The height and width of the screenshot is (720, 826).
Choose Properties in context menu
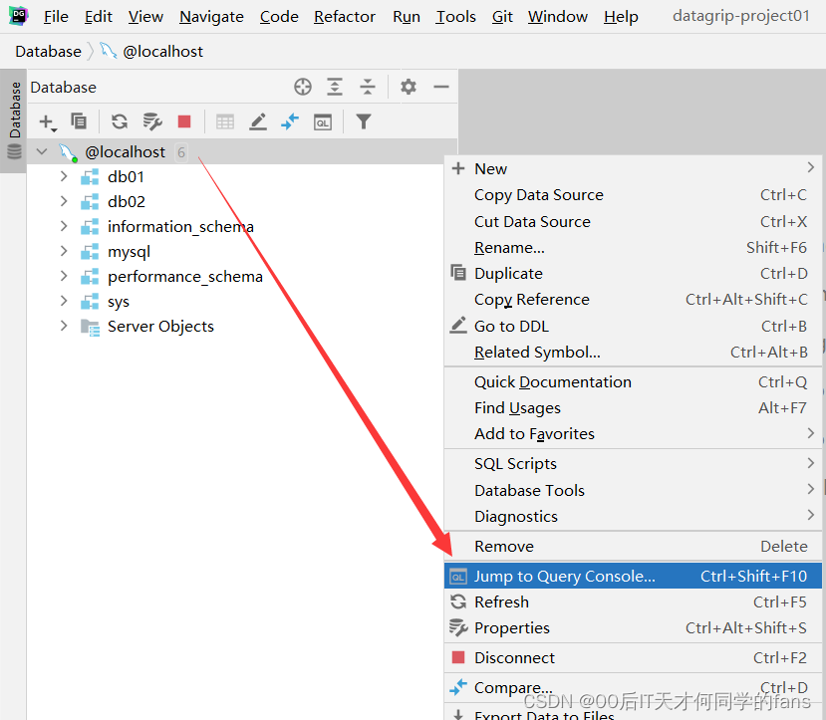633,628
